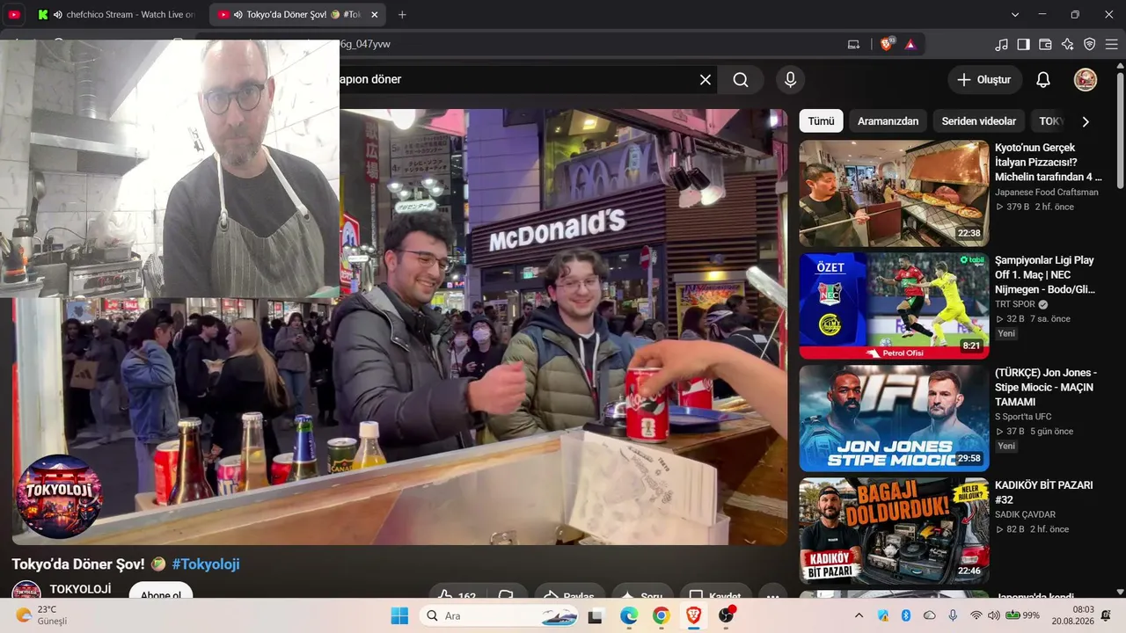Open the Brave Rewards triangle icon
1126x633 pixels.
coord(910,44)
